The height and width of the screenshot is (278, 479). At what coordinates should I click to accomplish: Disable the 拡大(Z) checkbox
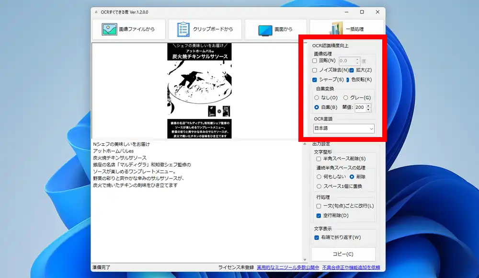351,70
